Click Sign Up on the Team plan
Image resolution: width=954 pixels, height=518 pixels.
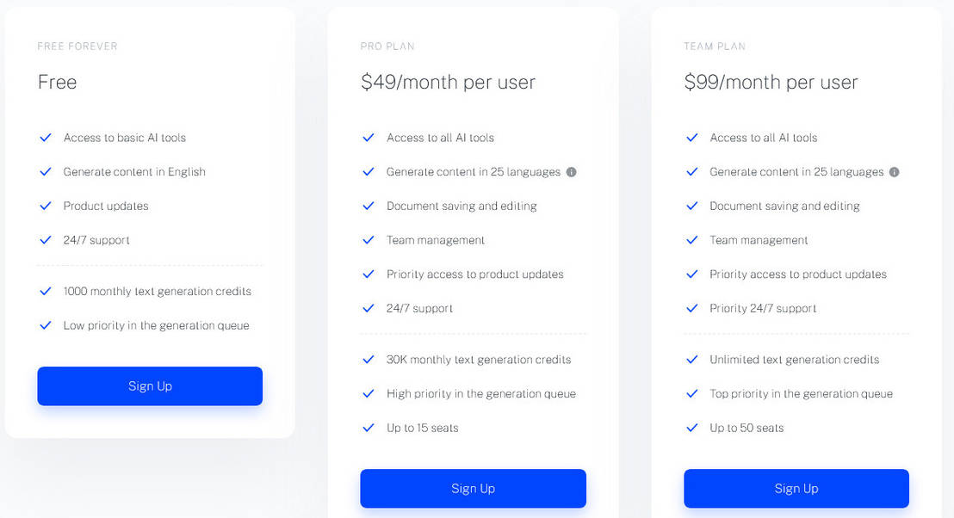click(796, 488)
